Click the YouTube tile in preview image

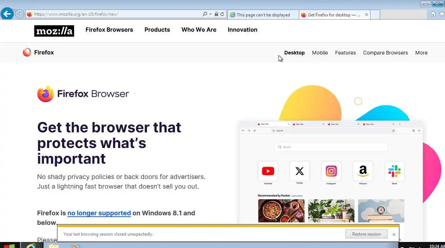coord(268,171)
